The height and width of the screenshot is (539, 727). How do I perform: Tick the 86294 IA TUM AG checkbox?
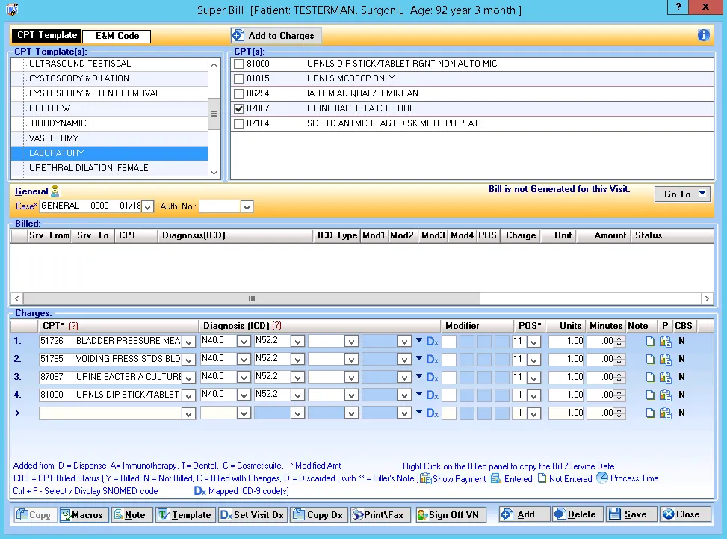[238, 93]
